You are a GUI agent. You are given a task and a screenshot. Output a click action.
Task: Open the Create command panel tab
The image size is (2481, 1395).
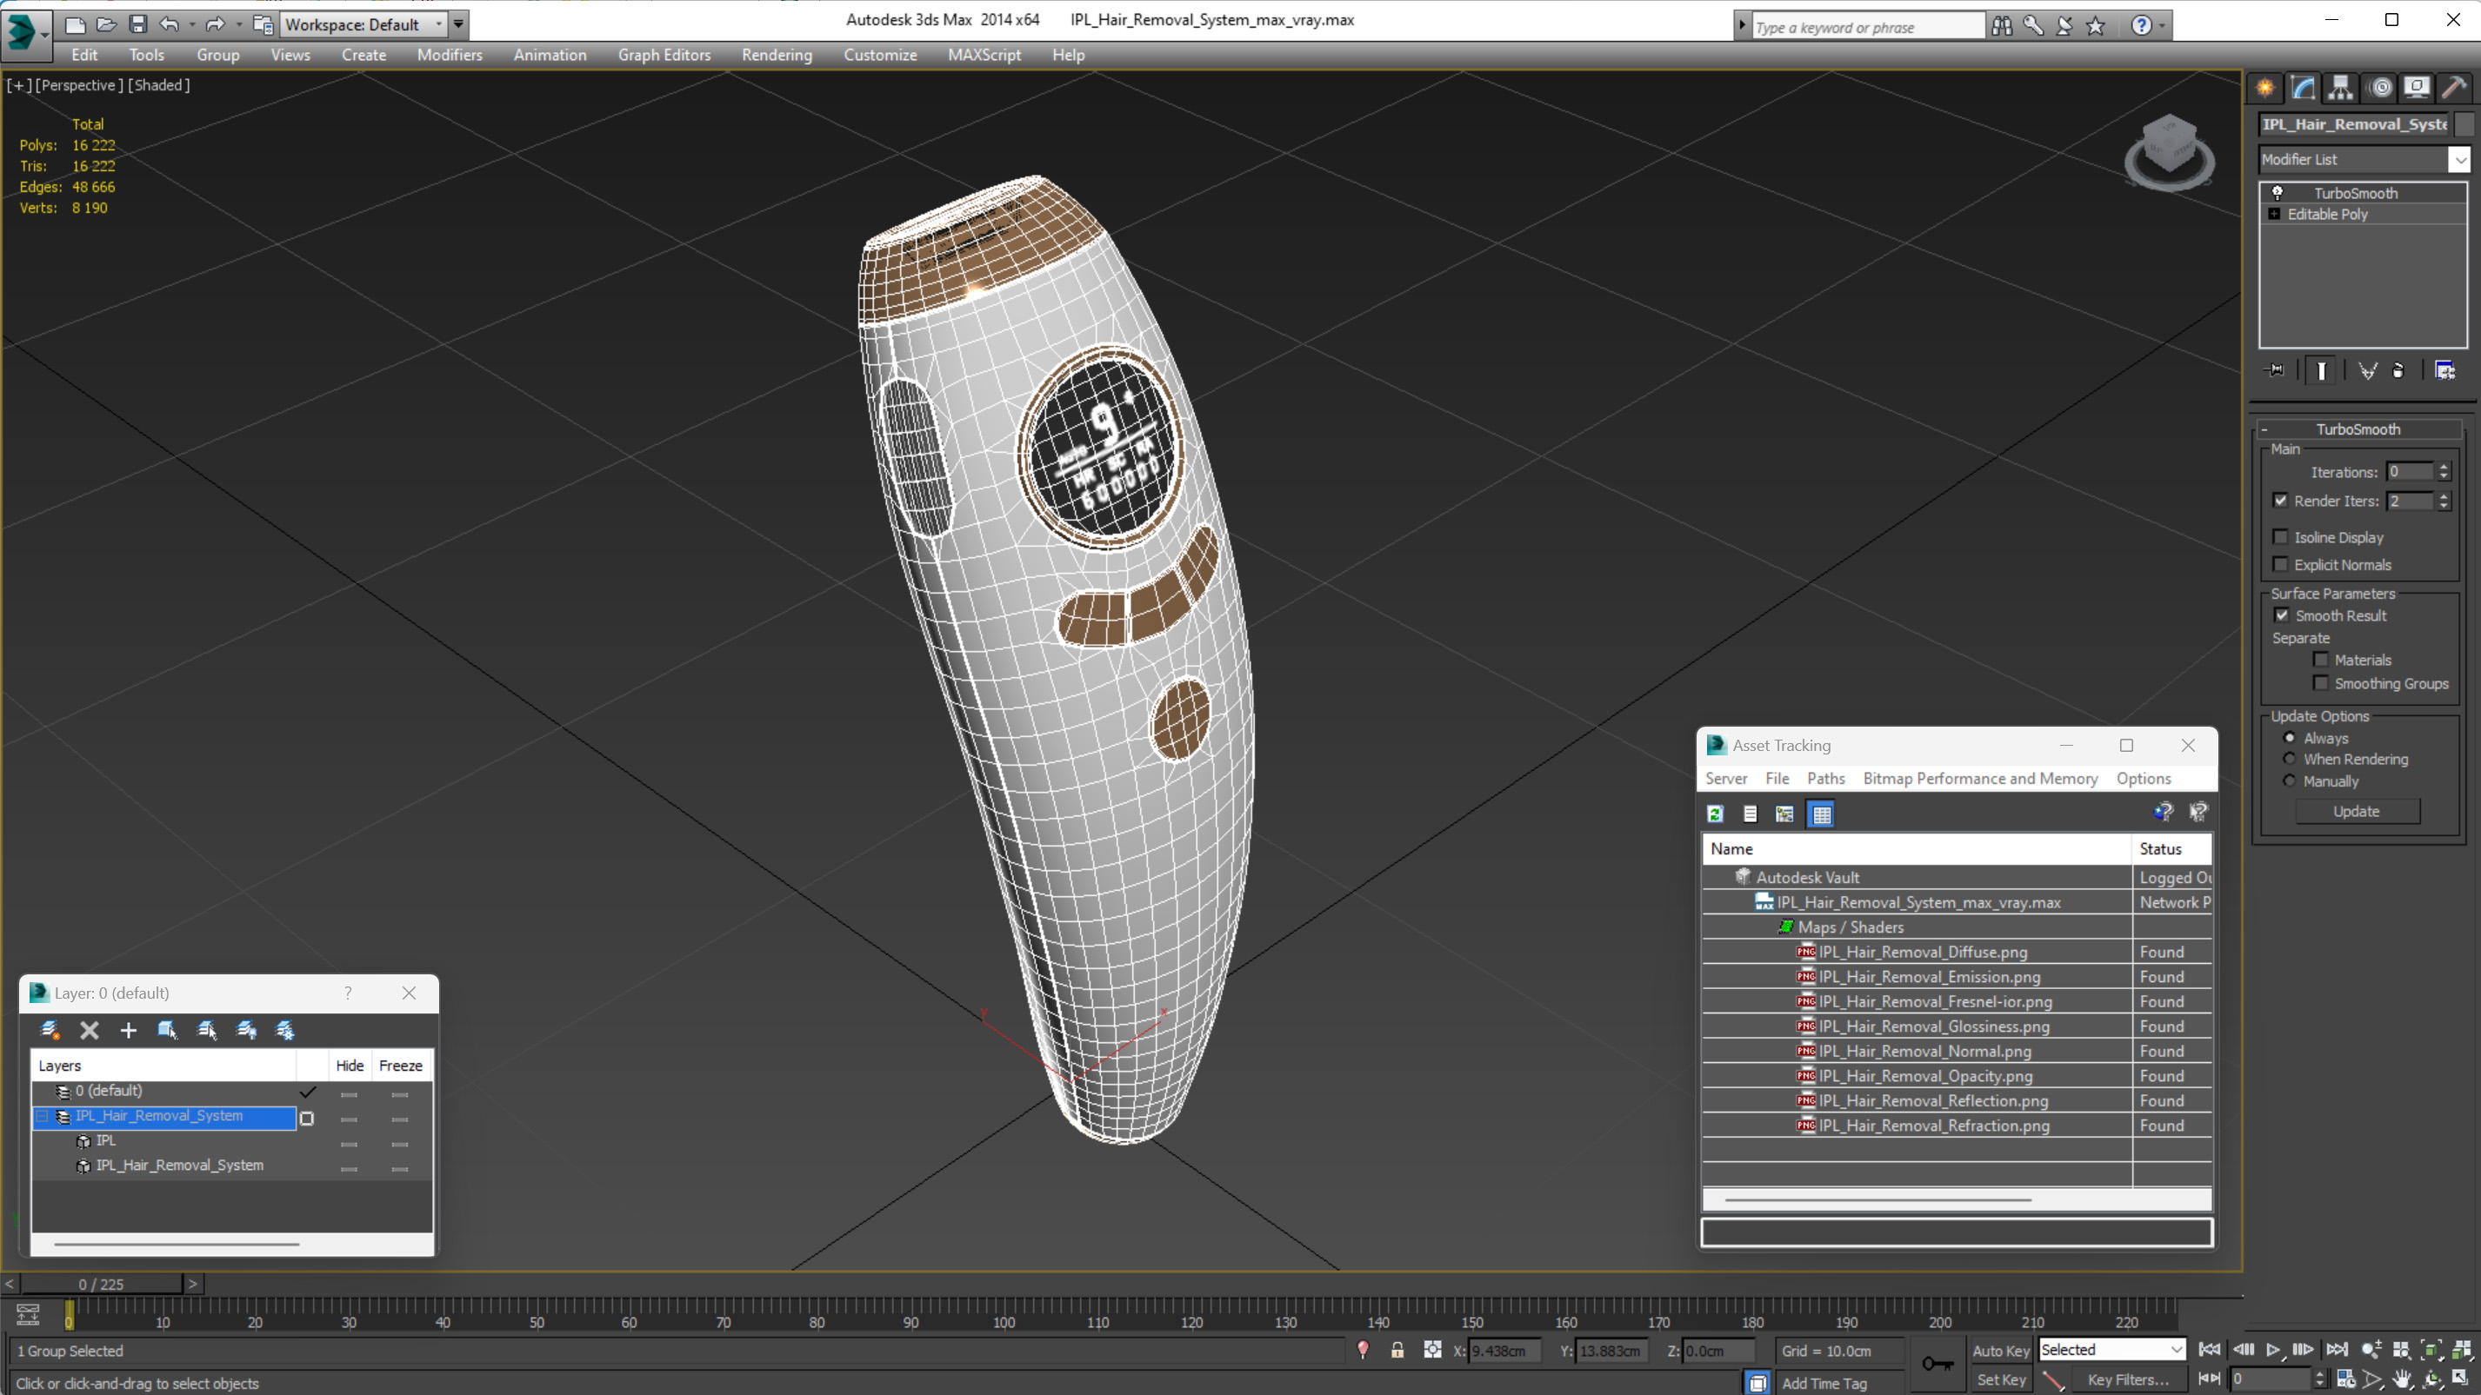[2265, 88]
